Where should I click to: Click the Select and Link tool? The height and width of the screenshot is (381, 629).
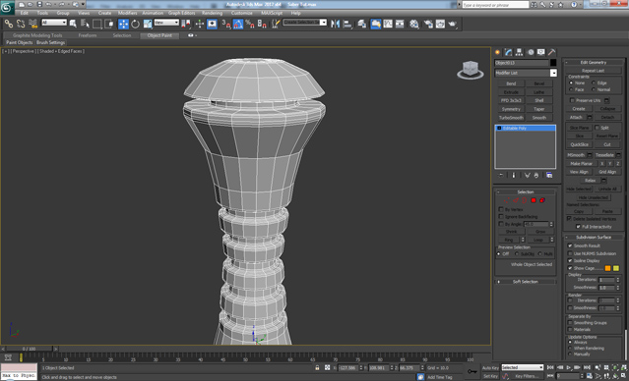[9, 24]
